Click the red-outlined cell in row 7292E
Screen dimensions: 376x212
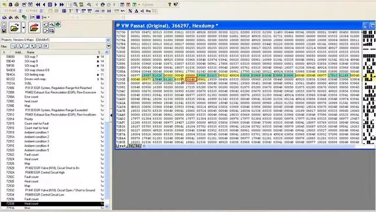(191, 79)
